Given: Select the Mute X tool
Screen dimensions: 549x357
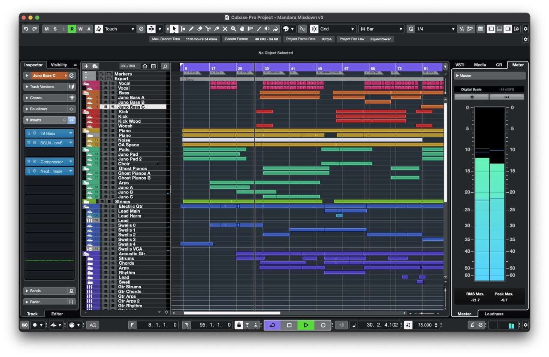Looking at the screenshot, I should click(225, 29).
